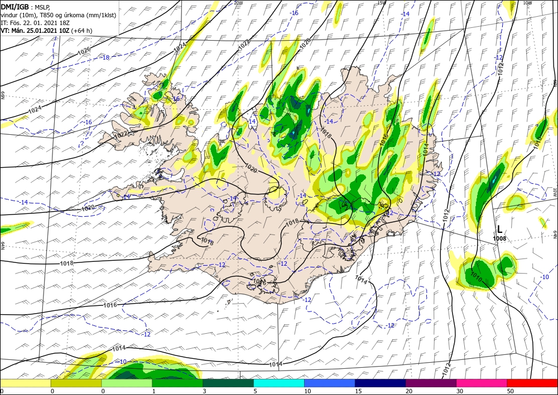Click the bright blue legend swatch
558x395 pixels.
(330, 383)
